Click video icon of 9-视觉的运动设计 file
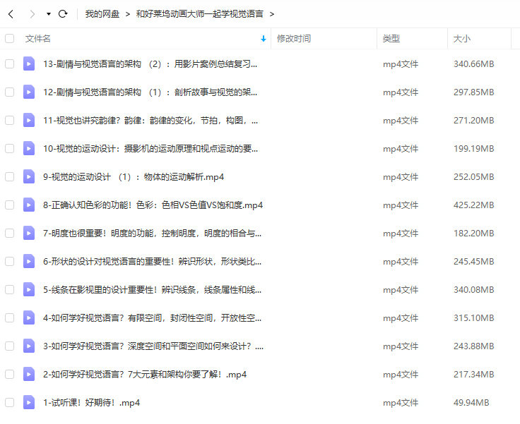The height and width of the screenshot is (424, 520). point(29,177)
